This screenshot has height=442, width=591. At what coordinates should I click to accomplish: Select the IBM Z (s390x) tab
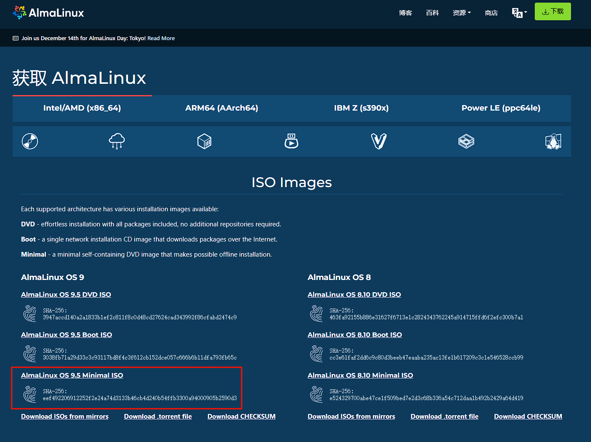[361, 108]
